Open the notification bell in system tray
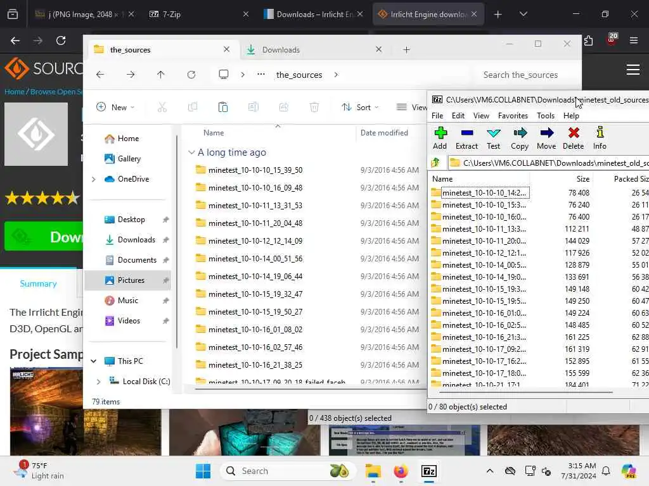Image resolution: width=649 pixels, height=486 pixels. click(606, 471)
